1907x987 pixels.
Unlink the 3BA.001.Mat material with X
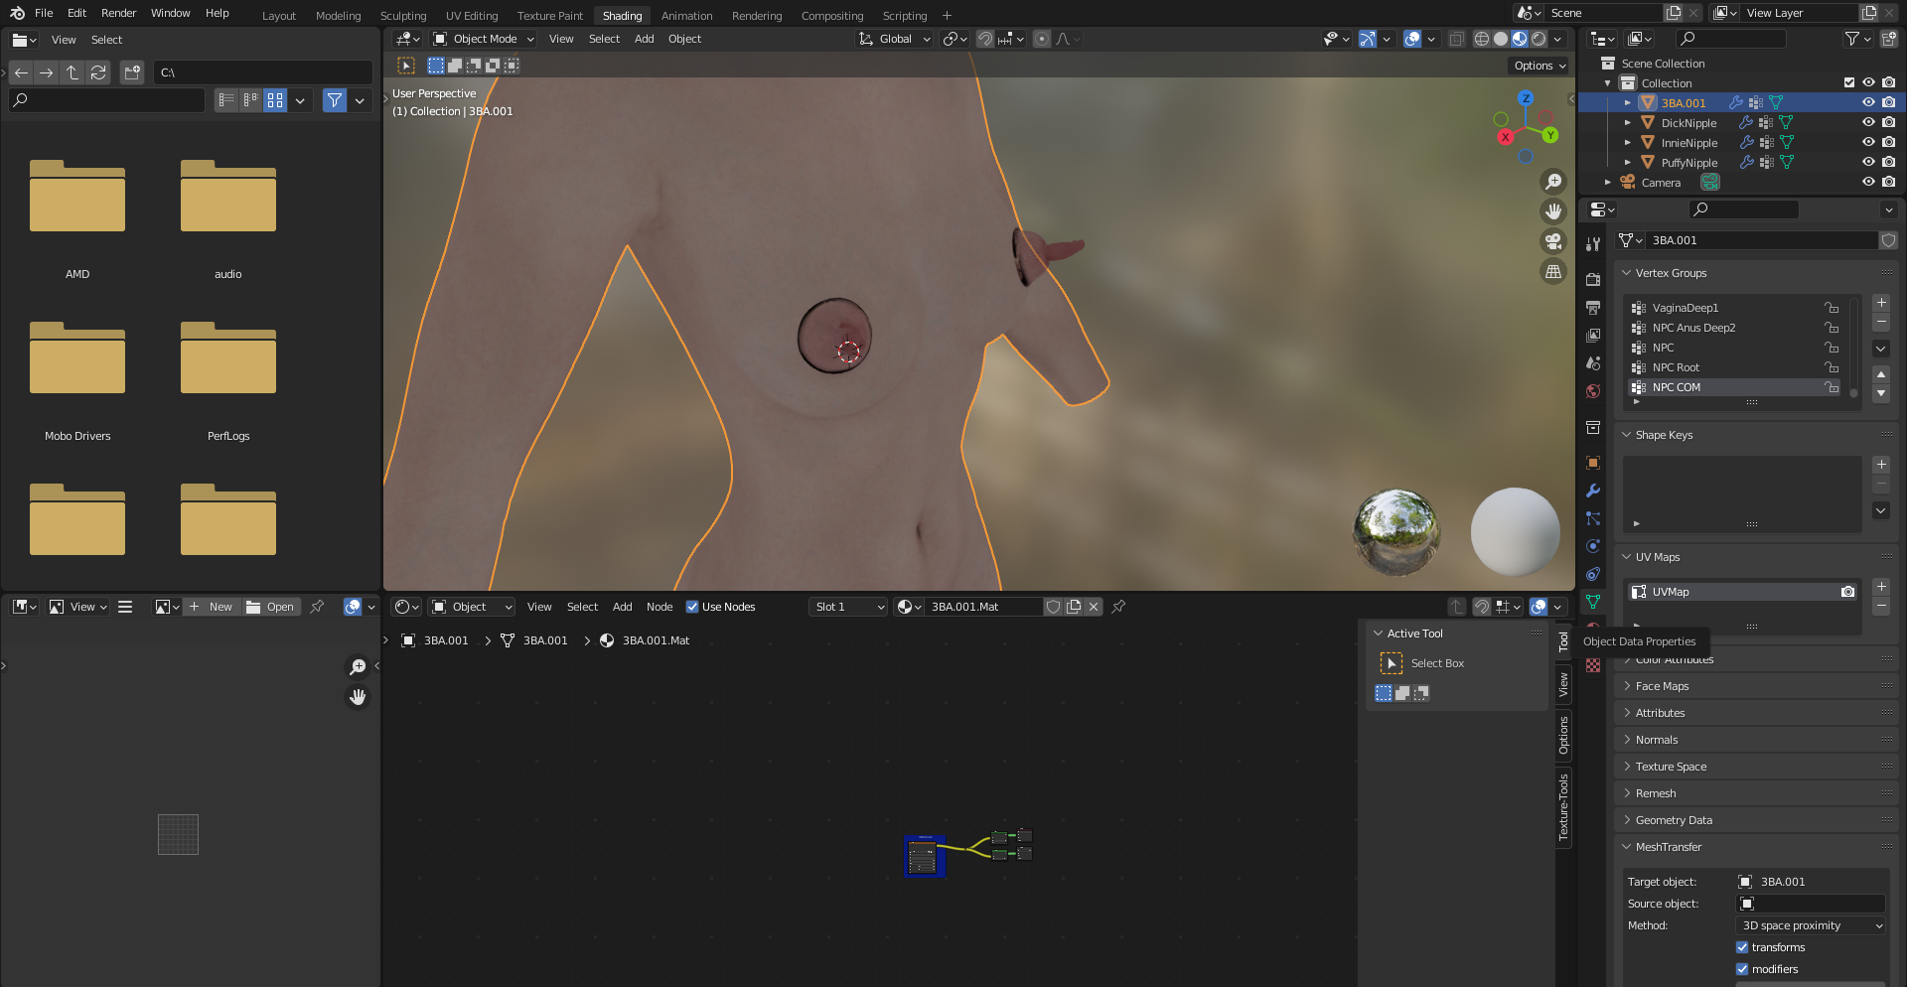click(x=1094, y=607)
